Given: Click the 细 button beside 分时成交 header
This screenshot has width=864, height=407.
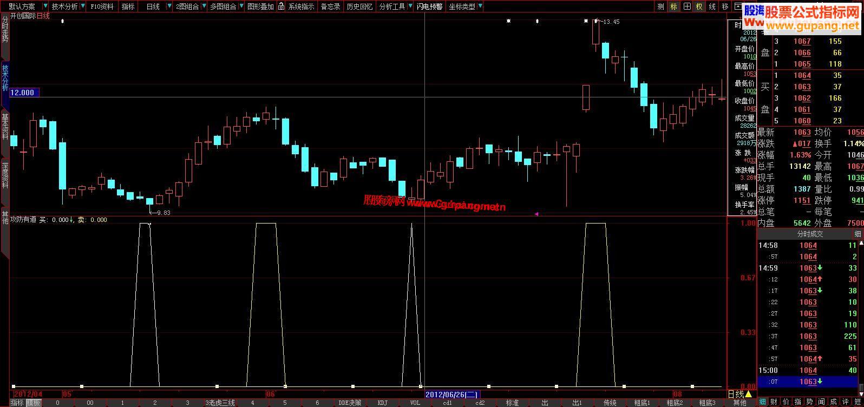Looking at the screenshot, I should (x=858, y=234).
